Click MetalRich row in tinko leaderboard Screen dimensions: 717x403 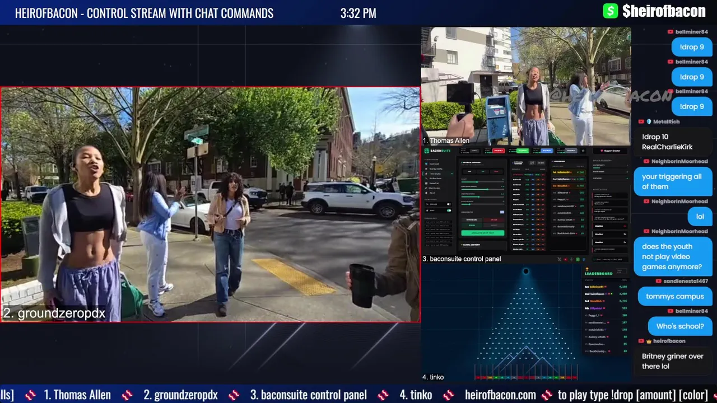[x=606, y=301]
